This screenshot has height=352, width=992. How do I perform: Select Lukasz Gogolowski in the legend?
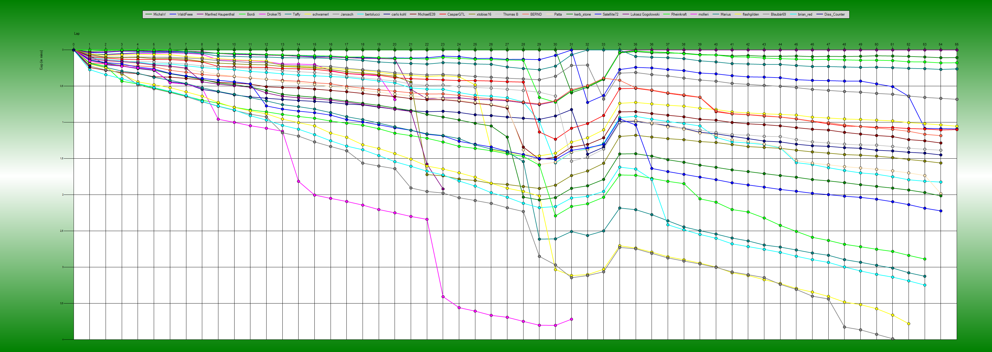[x=645, y=14]
